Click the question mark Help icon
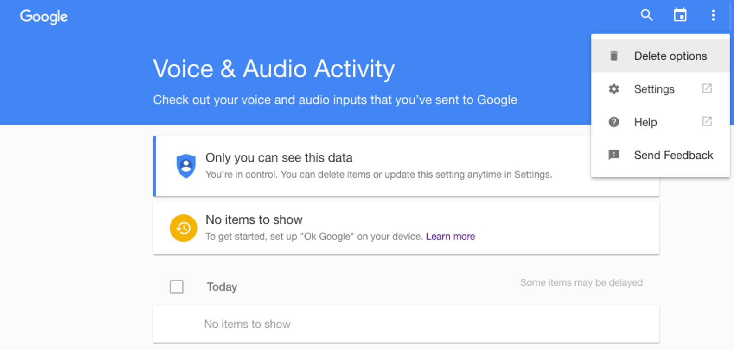The height and width of the screenshot is (350, 734). (614, 122)
